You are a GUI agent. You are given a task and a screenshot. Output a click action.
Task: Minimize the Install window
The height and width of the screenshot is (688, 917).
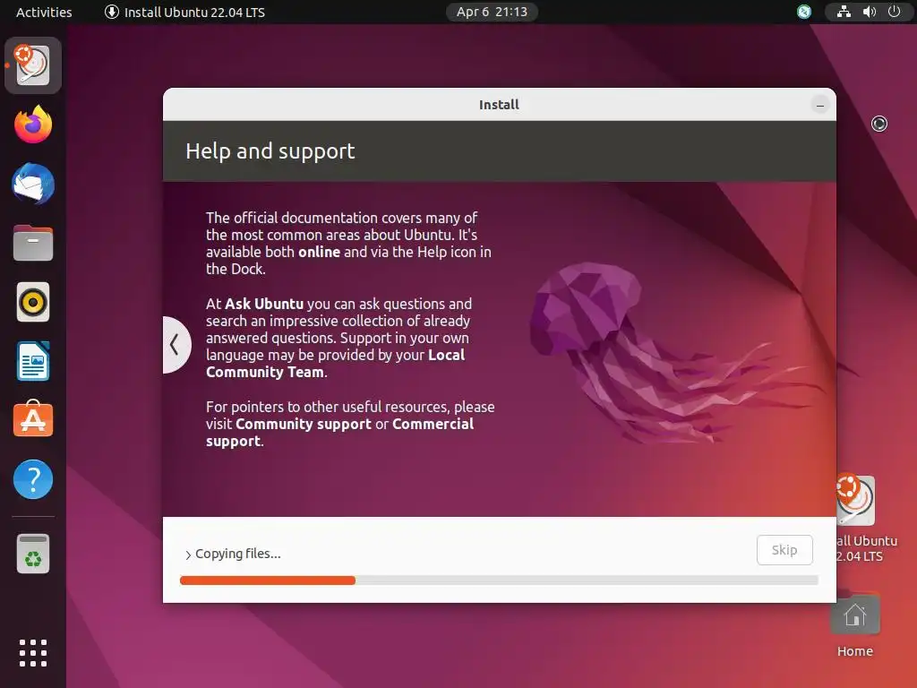point(820,106)
